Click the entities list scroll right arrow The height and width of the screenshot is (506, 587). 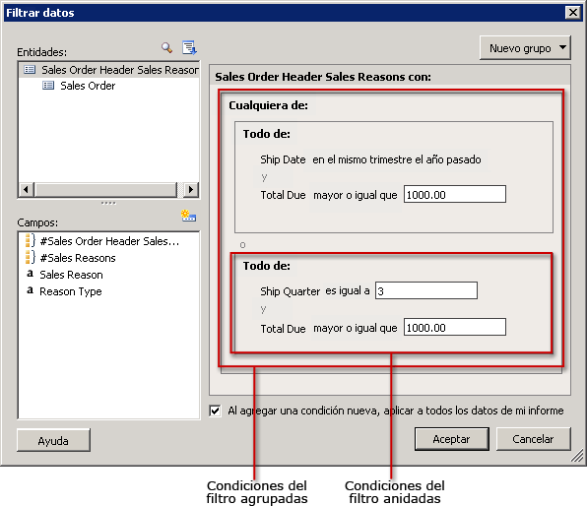191,189
